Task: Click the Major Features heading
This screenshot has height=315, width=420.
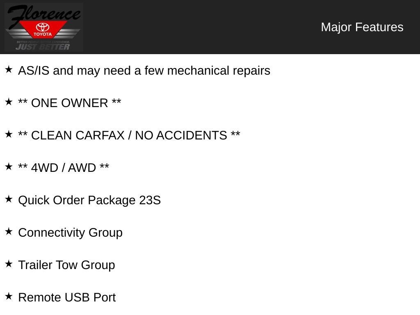Action: (x=362, y=27)
